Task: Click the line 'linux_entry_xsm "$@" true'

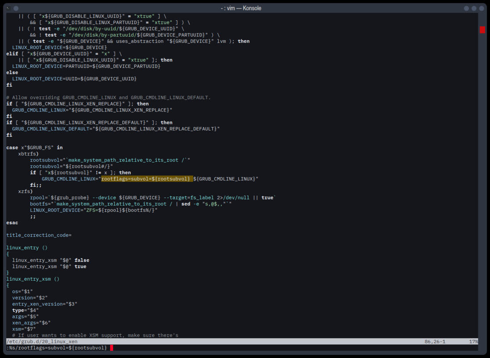Action: click(x=49, y=267)
